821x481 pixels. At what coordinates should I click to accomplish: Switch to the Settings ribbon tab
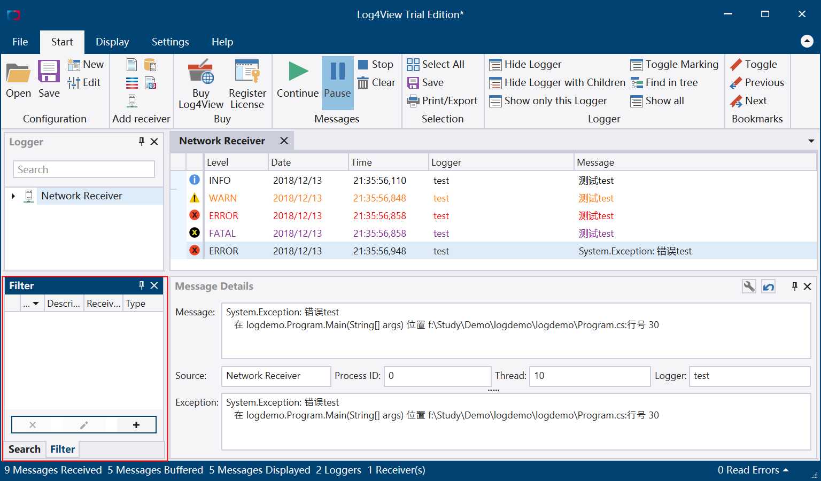[170, 42]
